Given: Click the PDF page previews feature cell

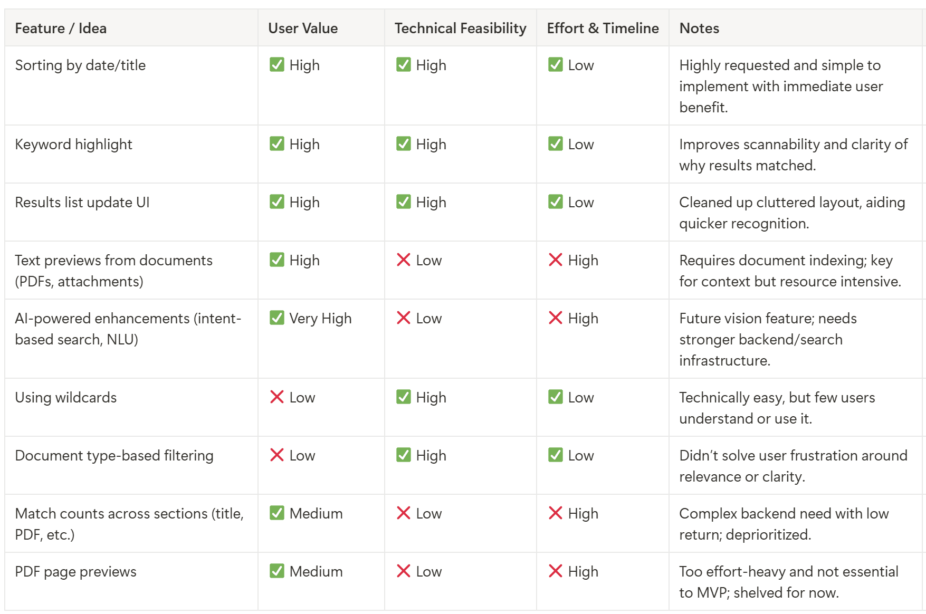Looking at the screenshot, I should click(131, 581).
